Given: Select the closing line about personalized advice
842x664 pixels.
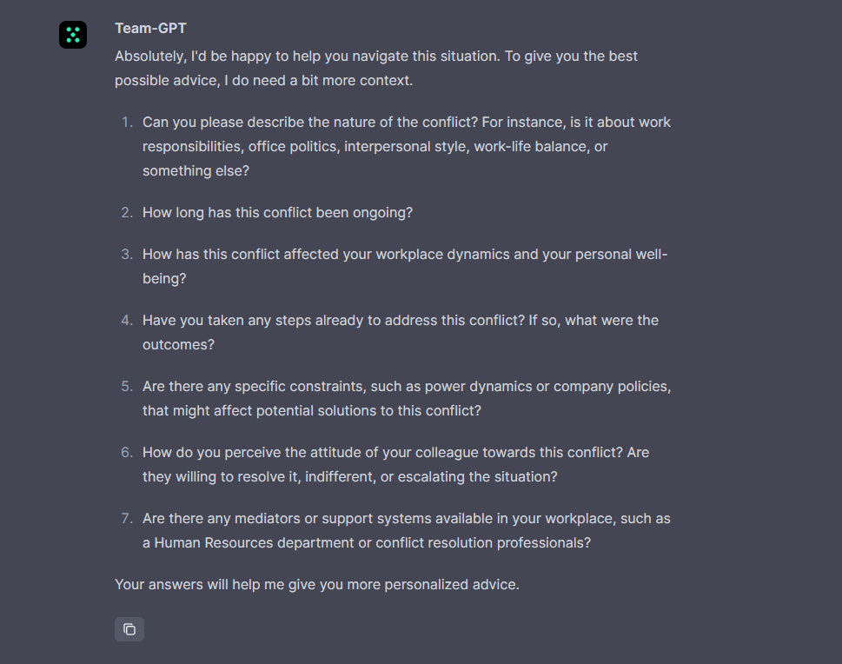Looking at the screenshot, I should tap(316, 584).
